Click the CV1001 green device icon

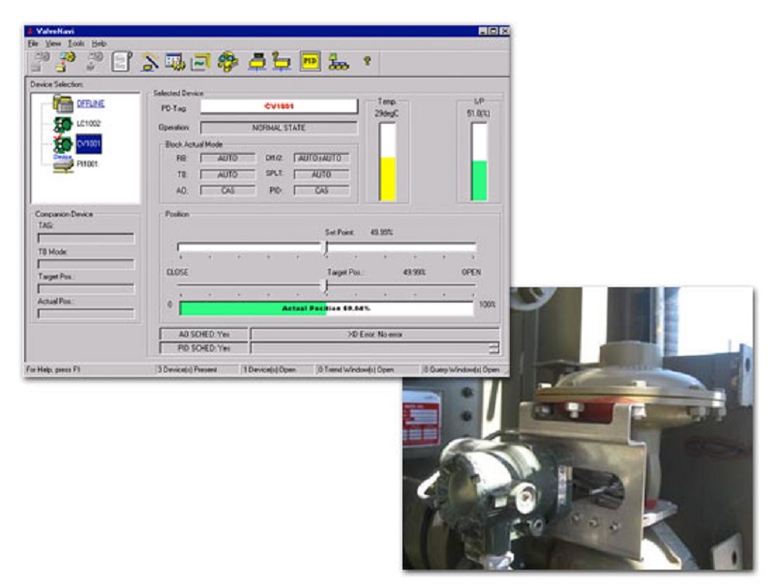pyautogui.click(x=63, y=144)
